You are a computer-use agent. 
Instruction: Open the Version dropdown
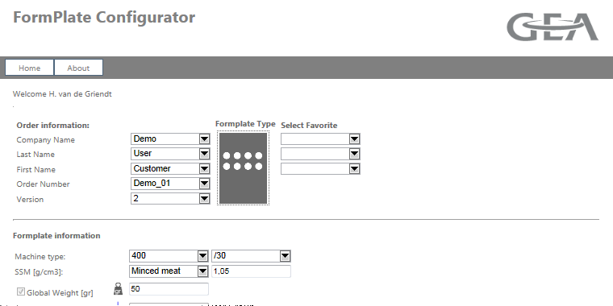170,198
